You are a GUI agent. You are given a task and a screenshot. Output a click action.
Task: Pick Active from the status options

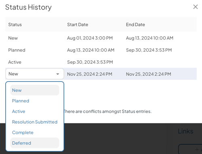35,111
